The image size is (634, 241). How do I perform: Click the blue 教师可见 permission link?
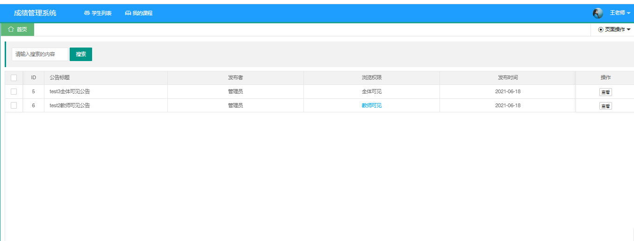[x=371, y=105]
